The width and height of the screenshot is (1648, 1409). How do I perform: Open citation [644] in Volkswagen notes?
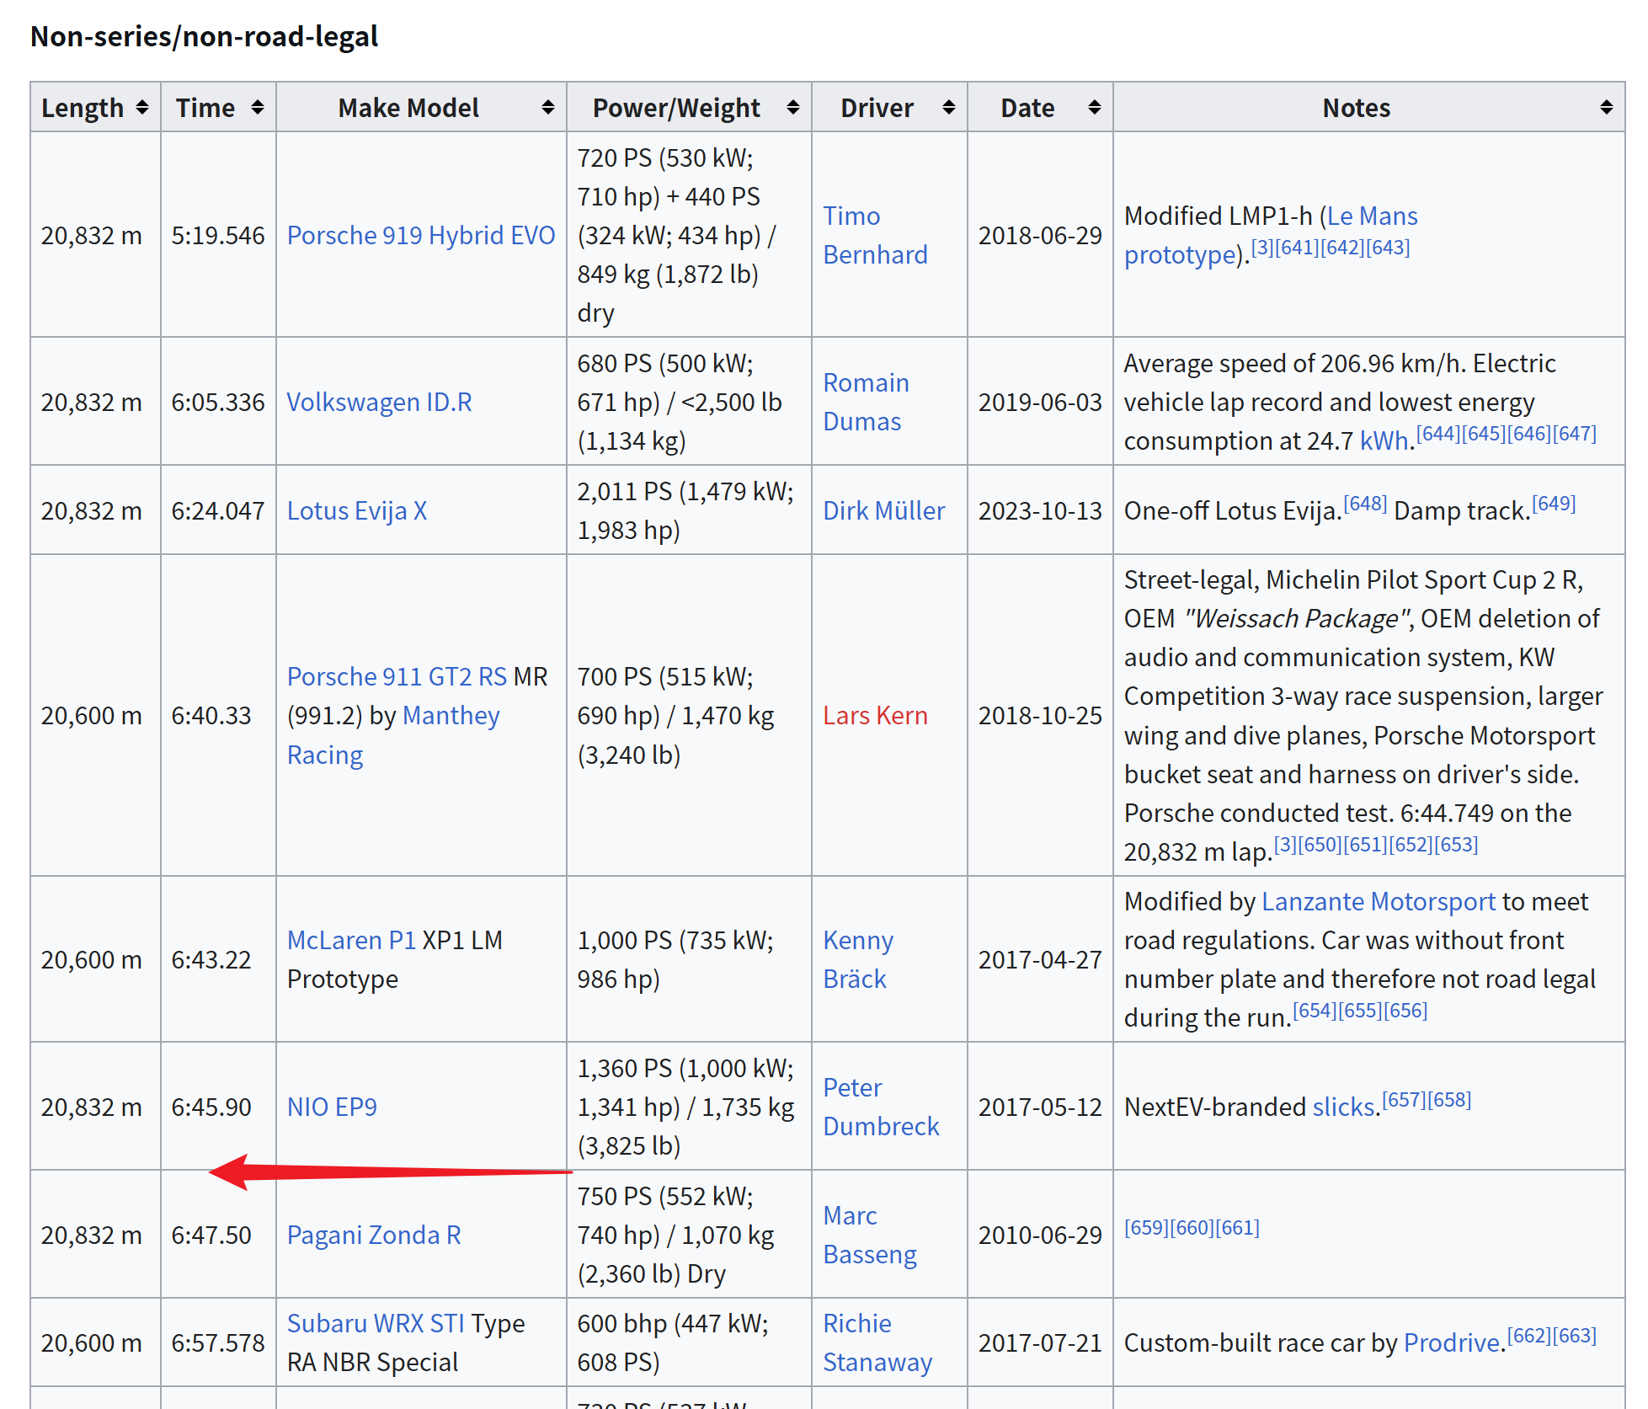1438,434
